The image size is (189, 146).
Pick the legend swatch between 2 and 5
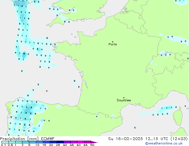point(26,142)
